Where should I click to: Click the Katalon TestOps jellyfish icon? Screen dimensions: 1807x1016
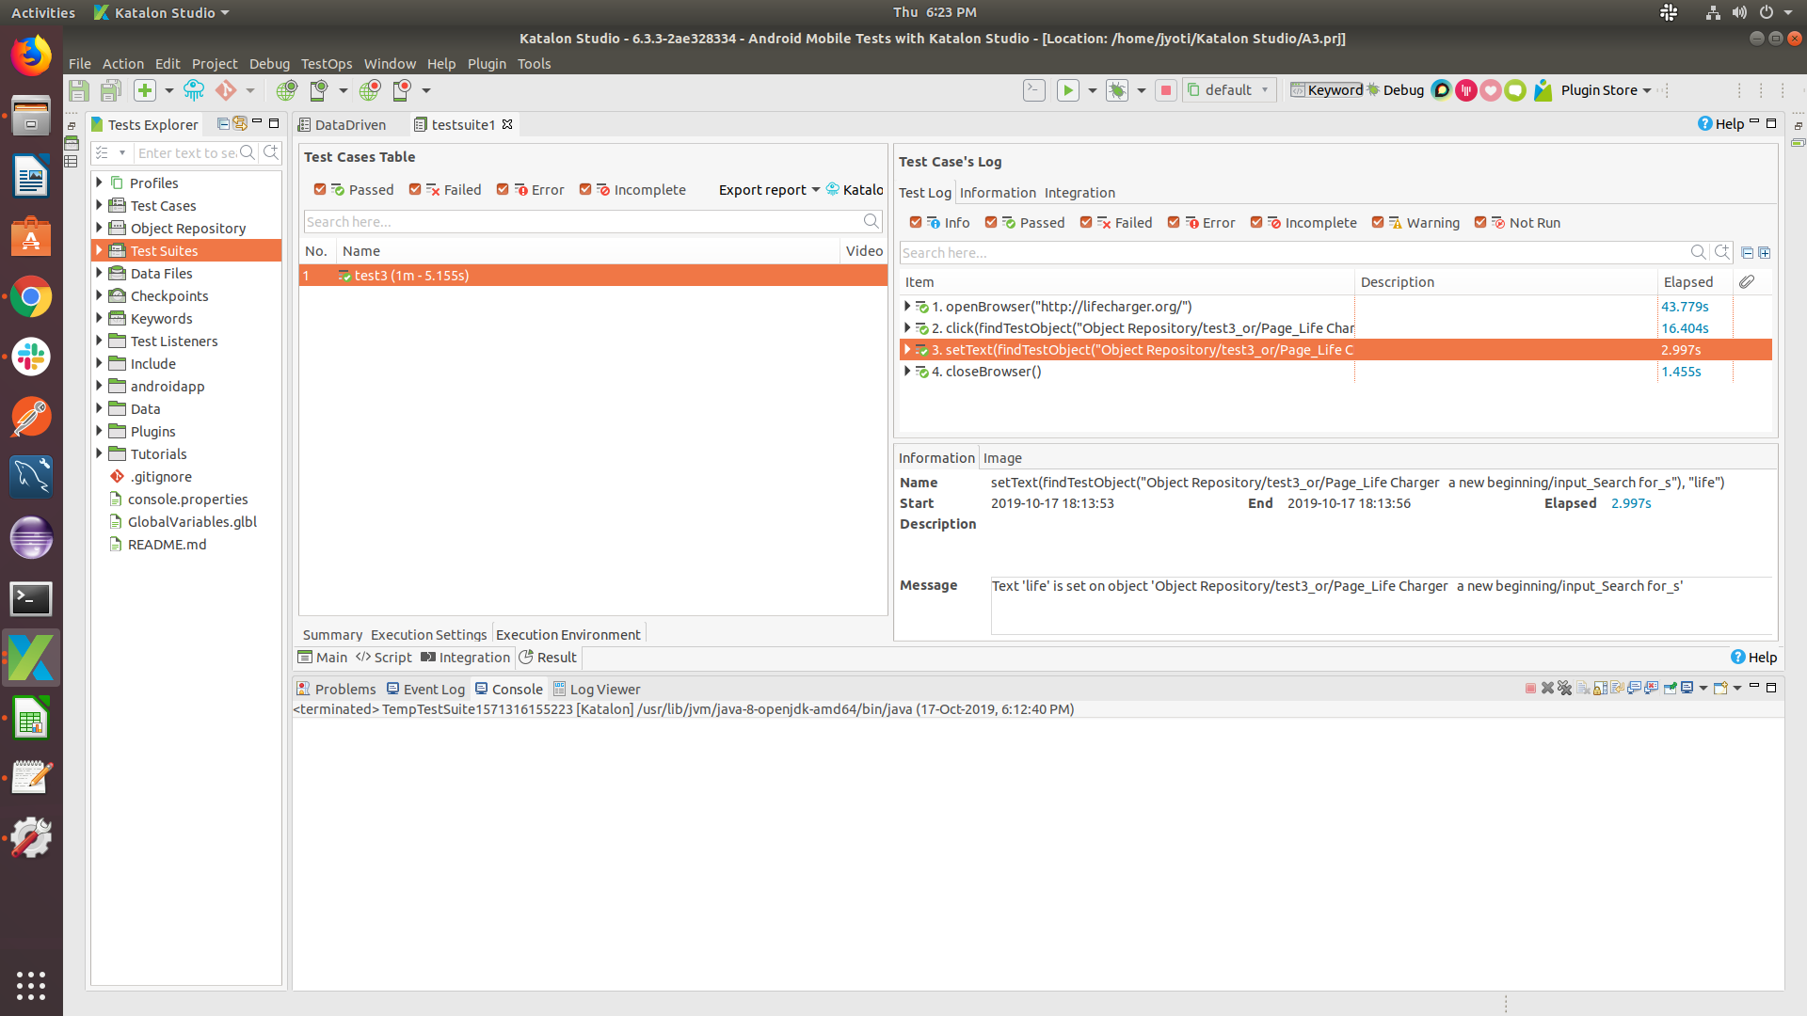click(x=194, y=90)
